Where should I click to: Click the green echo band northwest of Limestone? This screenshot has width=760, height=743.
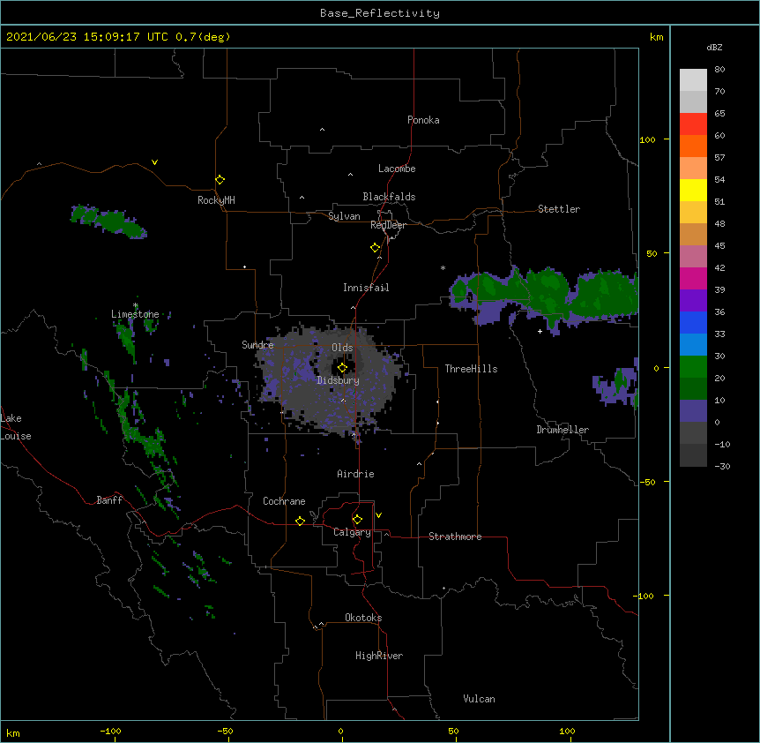pos(109,221)
